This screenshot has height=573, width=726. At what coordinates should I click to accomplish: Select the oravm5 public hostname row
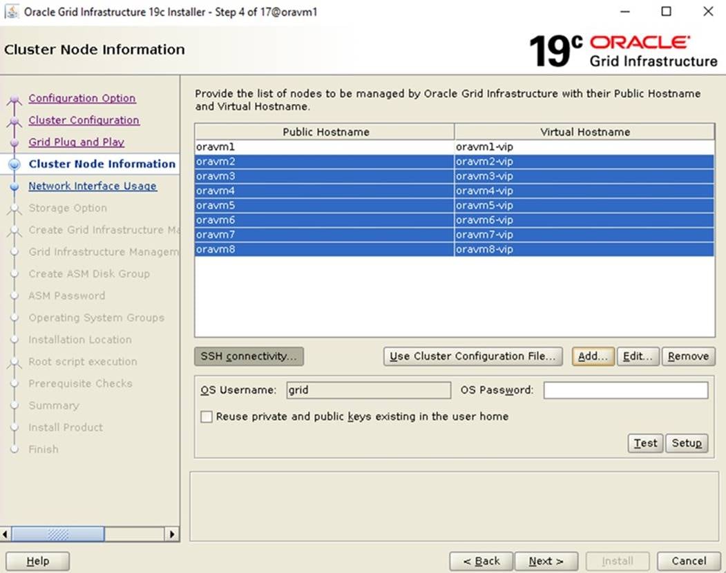[x=325, y=206]
